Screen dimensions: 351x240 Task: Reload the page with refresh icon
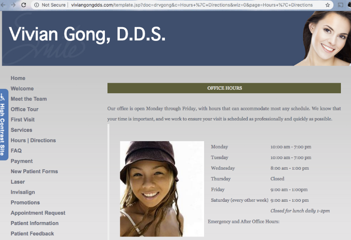pos(24,5)
